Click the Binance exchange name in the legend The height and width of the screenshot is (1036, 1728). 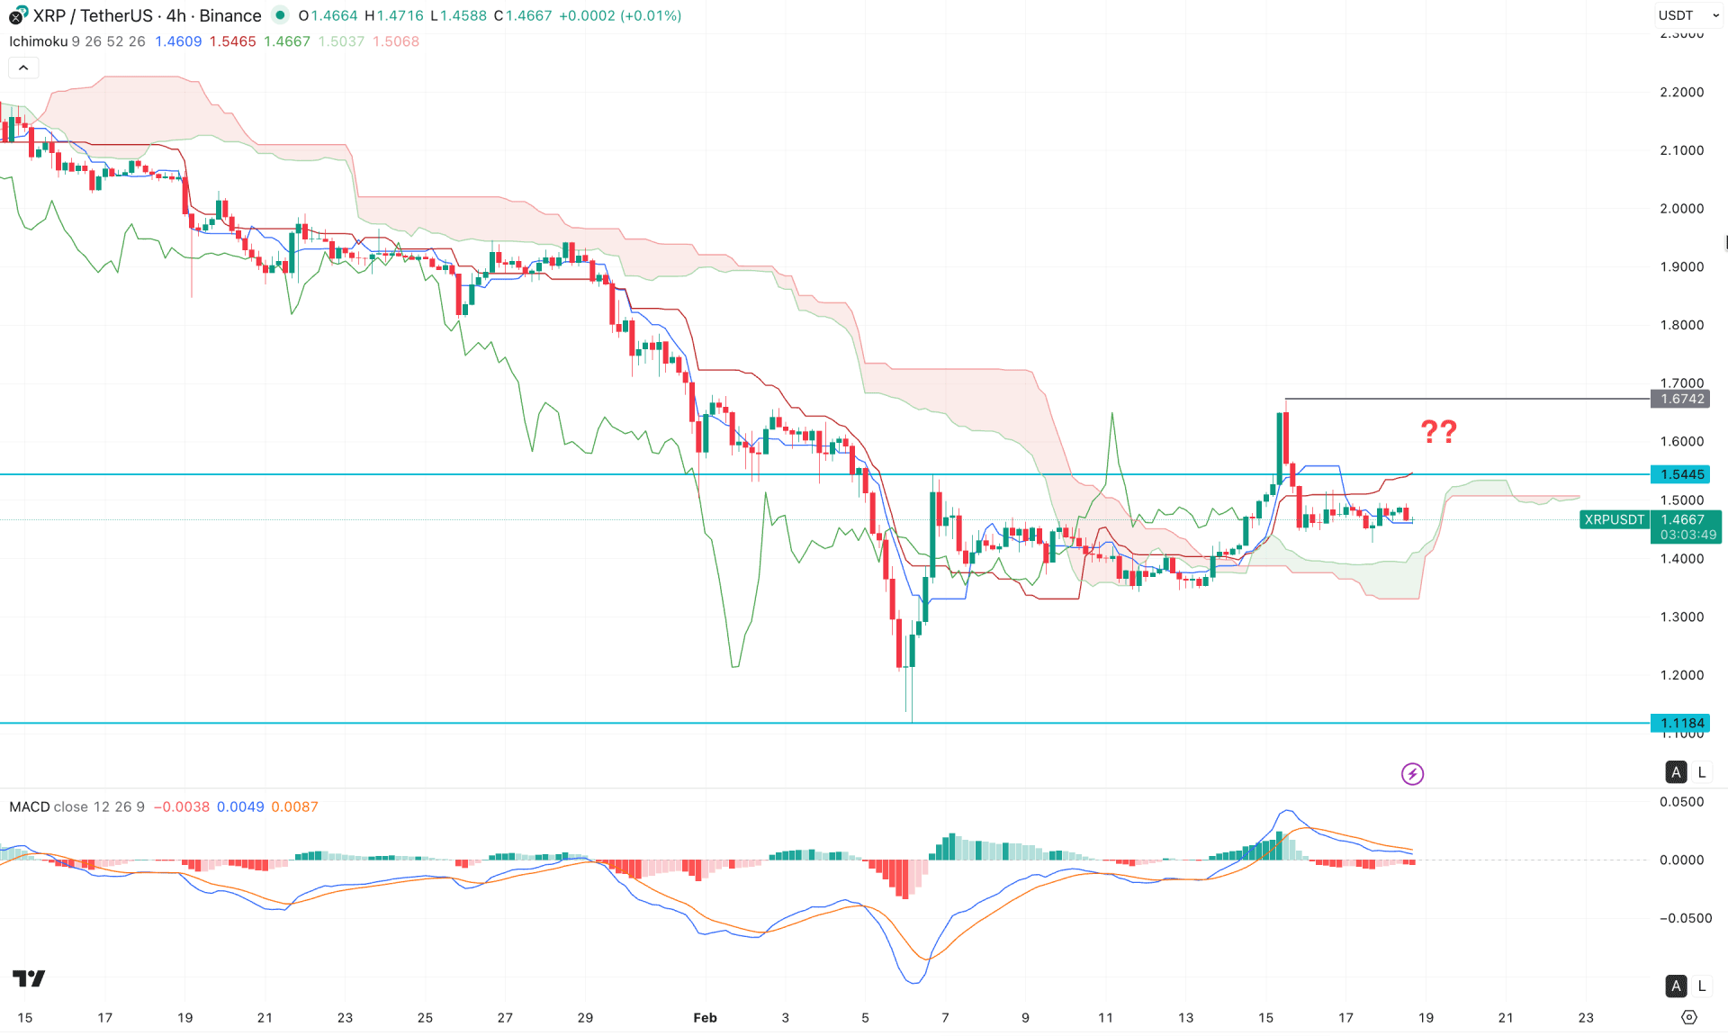click(x=231, y=15)
